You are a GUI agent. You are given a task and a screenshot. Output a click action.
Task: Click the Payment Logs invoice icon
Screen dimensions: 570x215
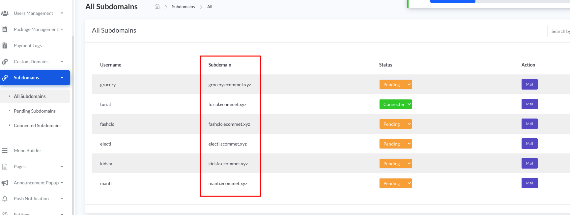(5, 45)
